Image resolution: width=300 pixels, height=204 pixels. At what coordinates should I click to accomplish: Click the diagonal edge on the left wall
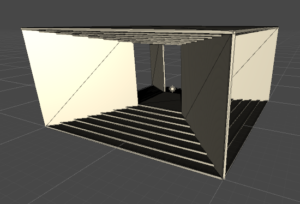point(83,83)
